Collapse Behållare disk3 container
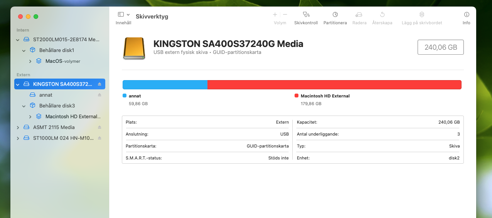 coord(24,106)
